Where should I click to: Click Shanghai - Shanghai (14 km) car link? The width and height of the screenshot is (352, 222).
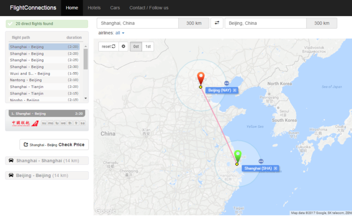pos(47,161)
